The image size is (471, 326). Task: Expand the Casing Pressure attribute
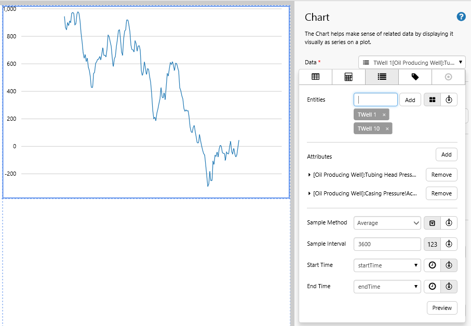click(x=309, y=194)
